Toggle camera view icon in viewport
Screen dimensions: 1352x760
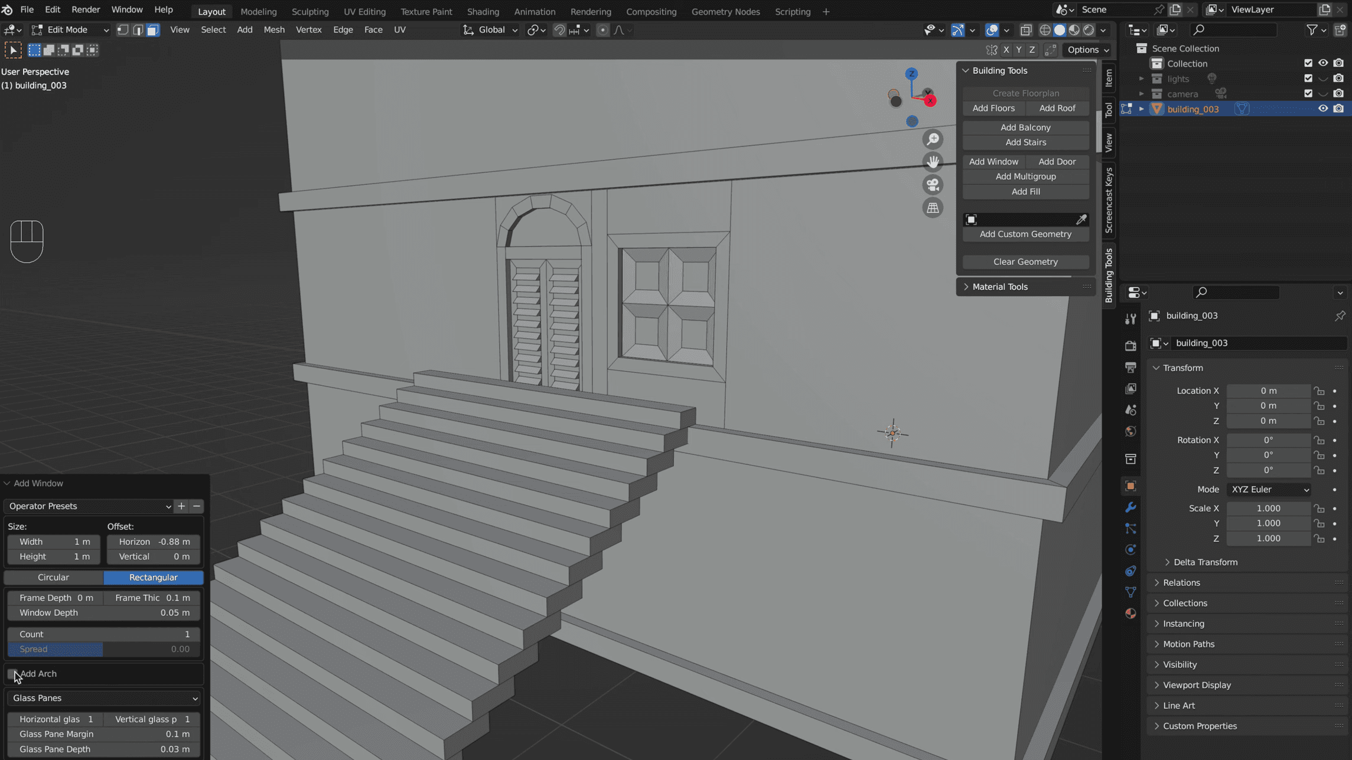pyautogui.click(x=933, y=185)
